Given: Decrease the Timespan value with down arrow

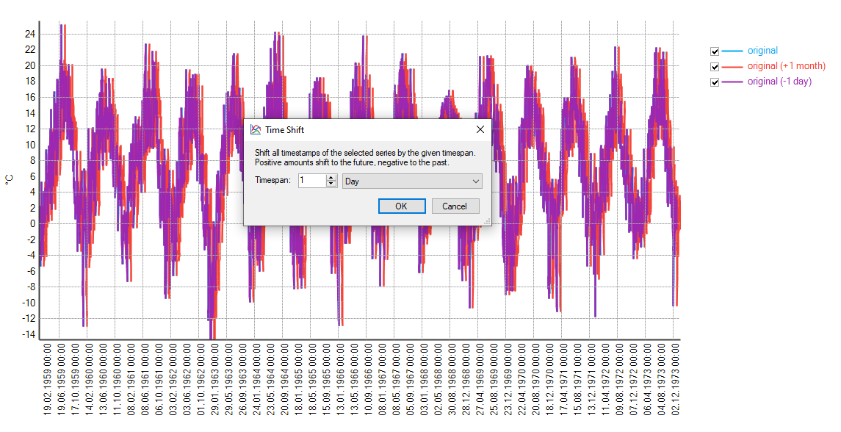Looking at the screenshot, I should 331,184.
